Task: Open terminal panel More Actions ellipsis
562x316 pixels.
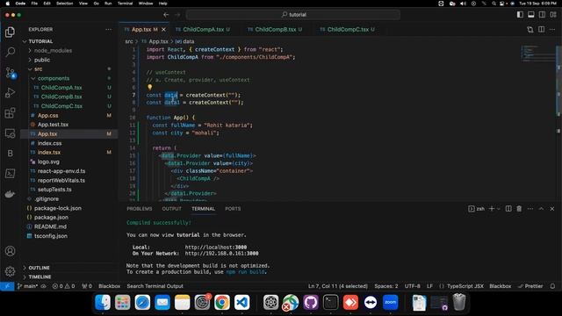Action: pos(530,209)
